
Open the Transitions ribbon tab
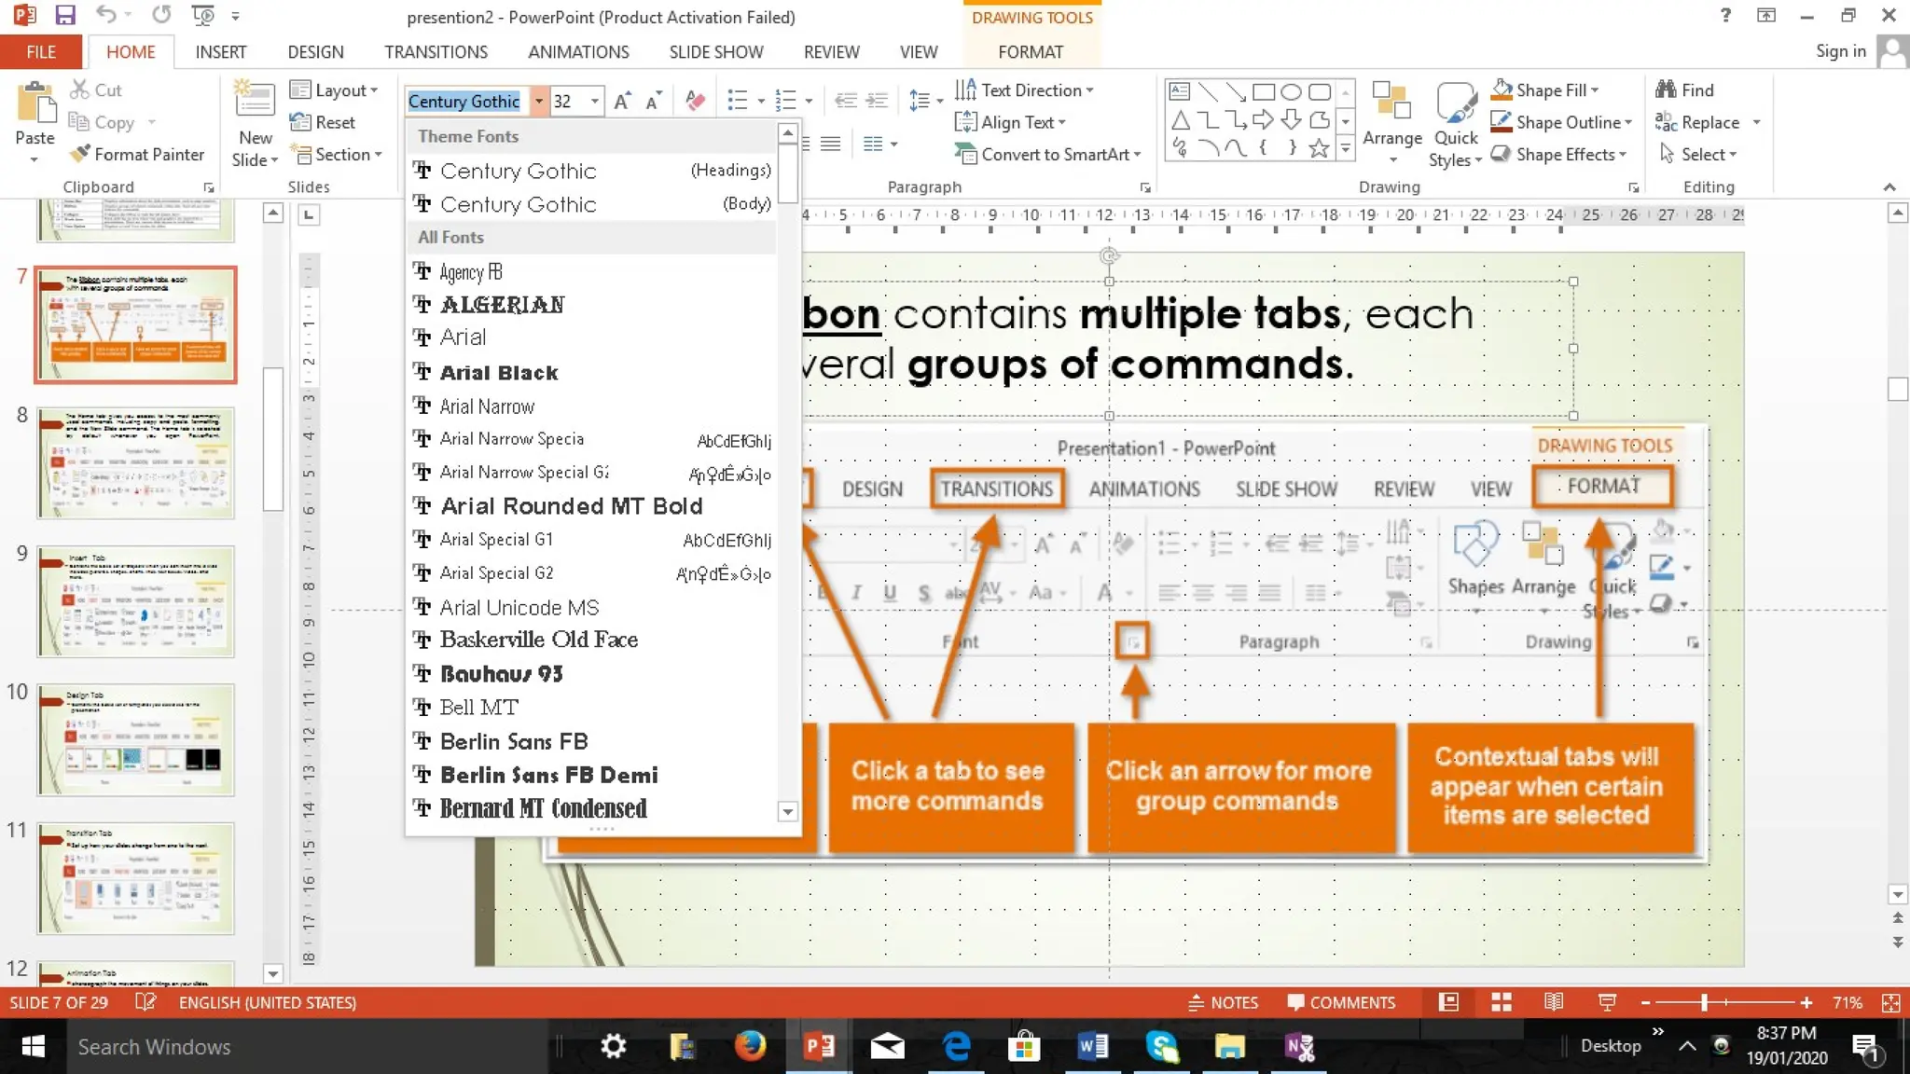(436, 52)
